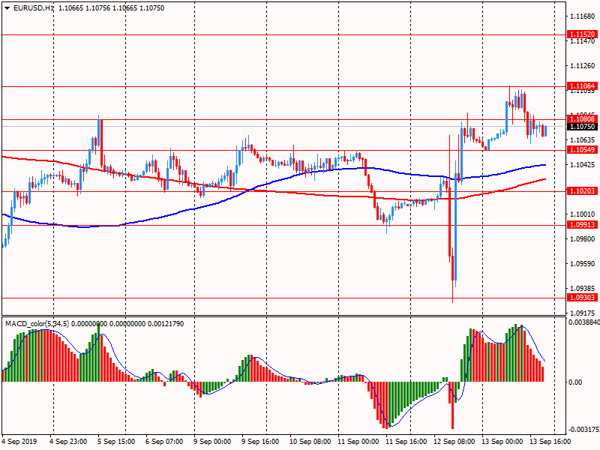Click the 1.09385 price scale value
Image resolution: width=600 pixels, height=450 pixels.
pyautogui.click(x=583, y=288)
